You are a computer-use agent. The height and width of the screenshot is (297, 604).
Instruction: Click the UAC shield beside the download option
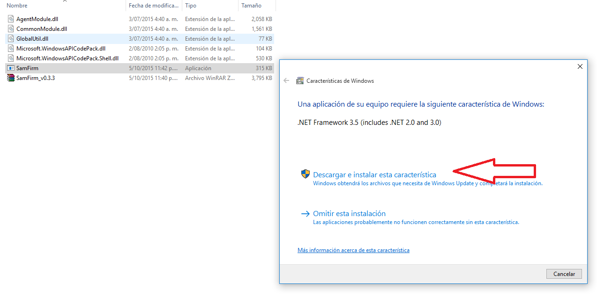305,173
